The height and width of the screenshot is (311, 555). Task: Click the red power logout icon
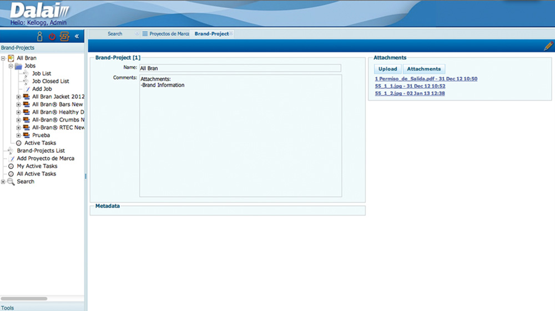(52, 37)
